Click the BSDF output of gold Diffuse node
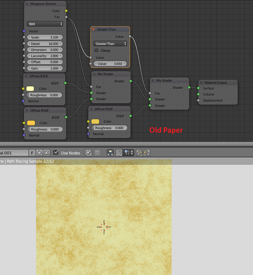The image size is (253, 275). (x=130, y=116)
